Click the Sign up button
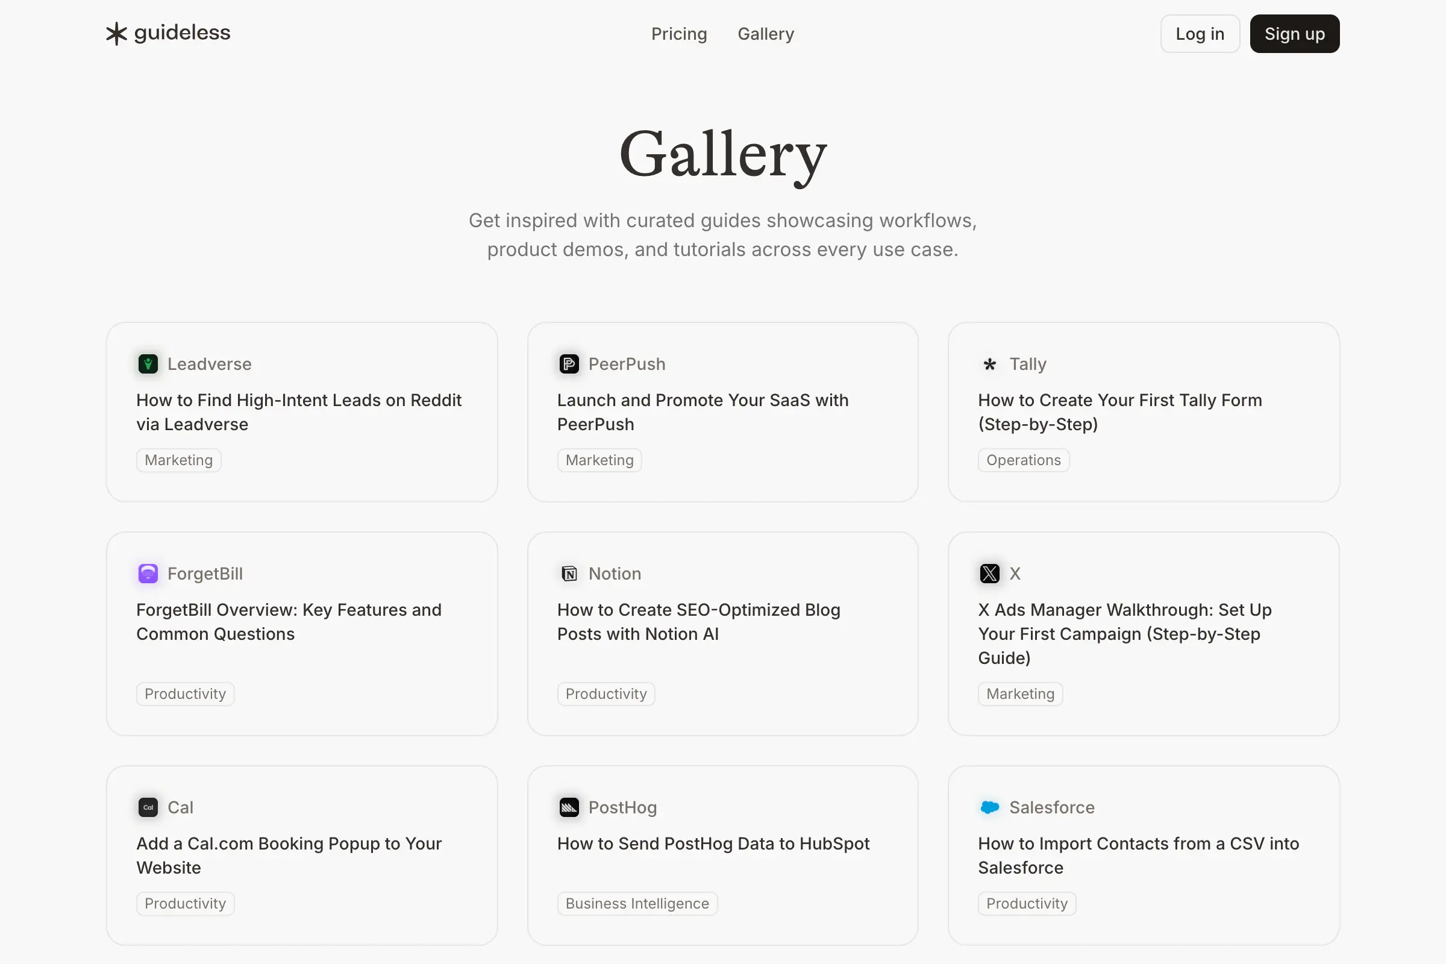 point(1294,34)
